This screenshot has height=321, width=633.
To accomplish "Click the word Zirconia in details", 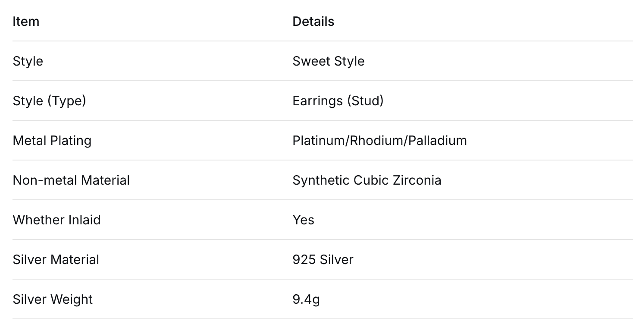I will [417, 180].
